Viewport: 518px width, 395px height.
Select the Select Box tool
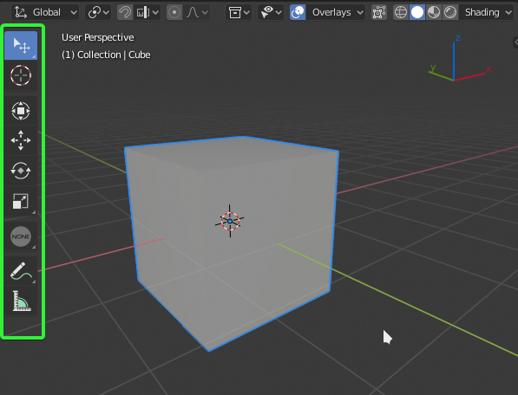pos(21,46)
